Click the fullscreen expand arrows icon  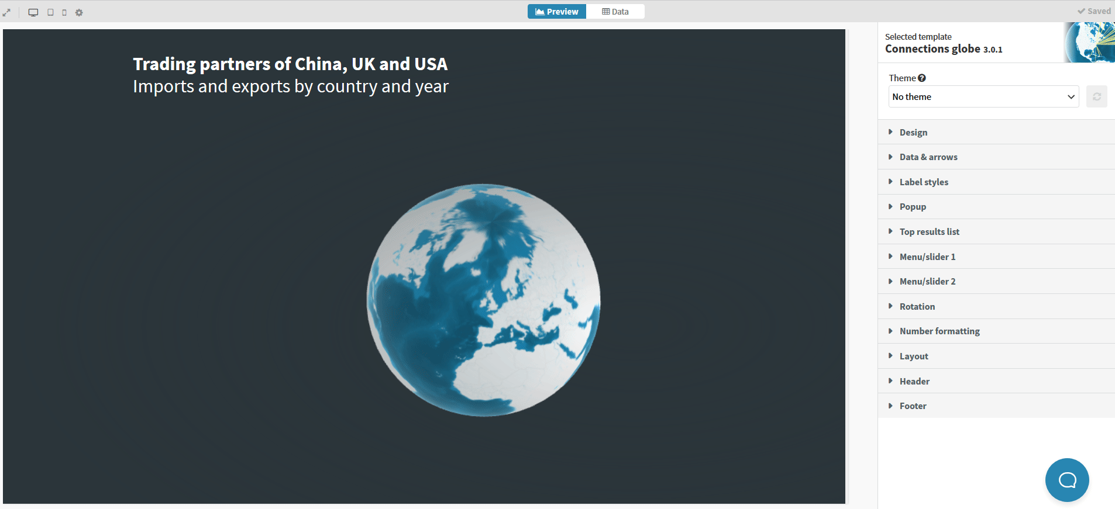point(6,12)
